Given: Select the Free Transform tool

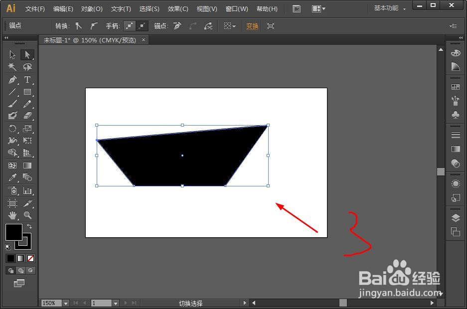Looking at the screenshot, I should click(x=27, y=141).
